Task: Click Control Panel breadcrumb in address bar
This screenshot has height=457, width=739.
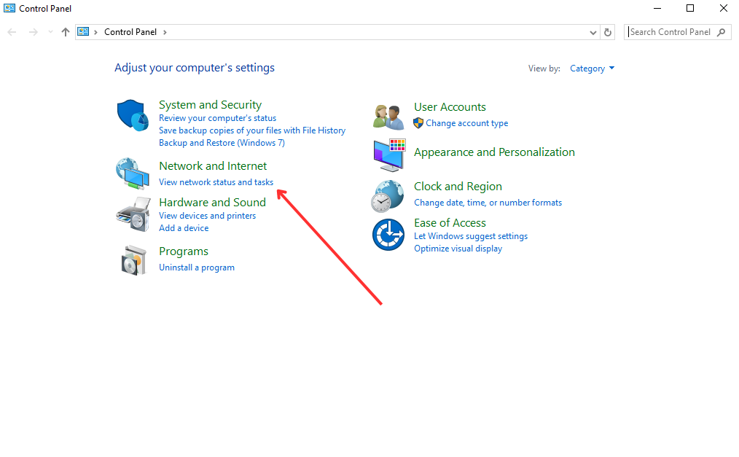Action: tap(130, 32)
